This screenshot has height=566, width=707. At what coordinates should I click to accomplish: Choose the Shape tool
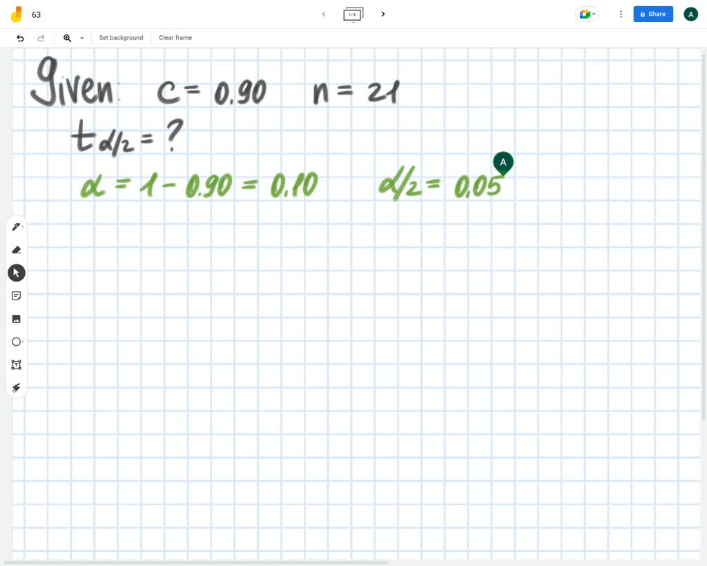pos(17,342)
